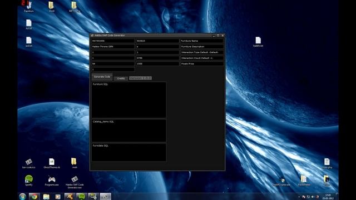
Task: Select the habbo.txt file on desktop
Action: [258, 42]
